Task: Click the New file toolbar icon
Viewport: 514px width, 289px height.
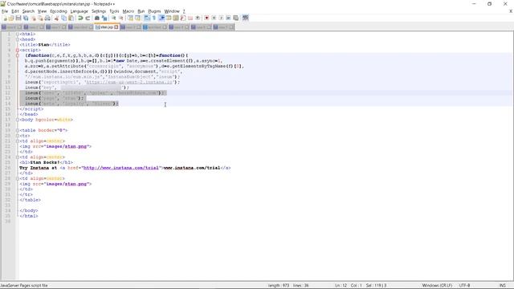Action: [5, 18]
